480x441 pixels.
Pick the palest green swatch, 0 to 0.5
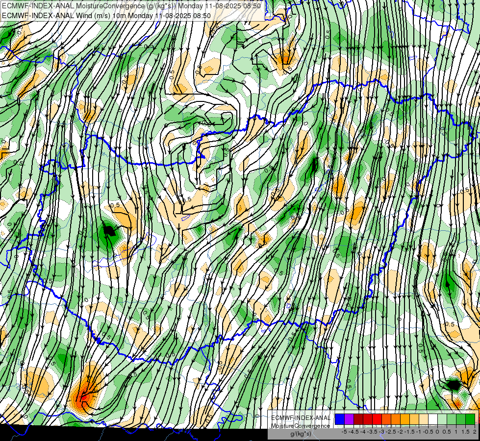coord(442,419)
